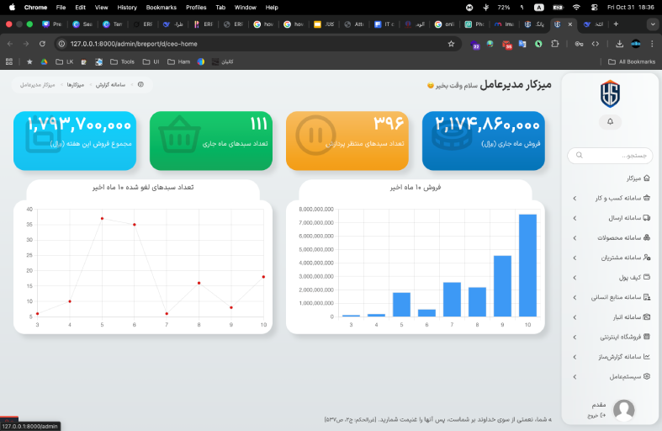Screen dimensions: 662x431
Task: Click the سیستم‌عامل gear icon
Action: point(646,376)
